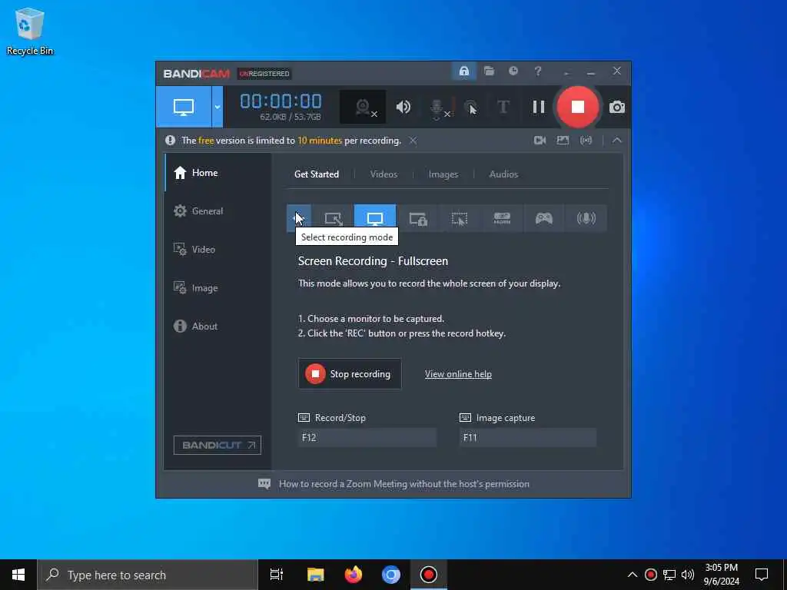
Task: Toggle the mouse click effect icon
Action: tap(470, 108)
